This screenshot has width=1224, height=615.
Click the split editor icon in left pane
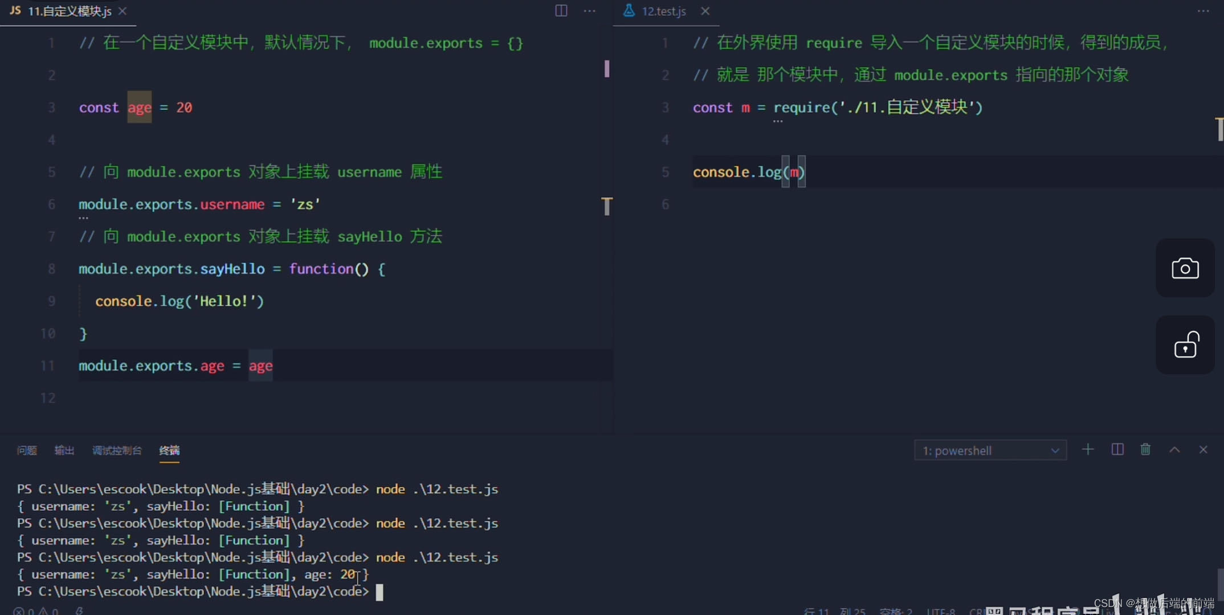(561, 11)
